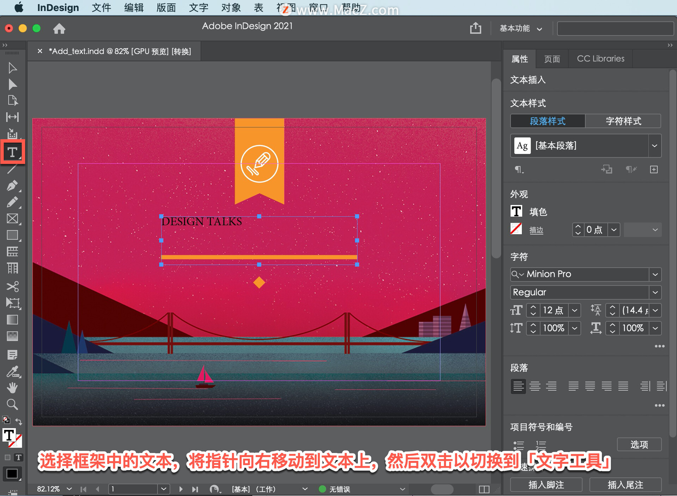
Task: Open the 文字 menu
Action: (199, 8)
